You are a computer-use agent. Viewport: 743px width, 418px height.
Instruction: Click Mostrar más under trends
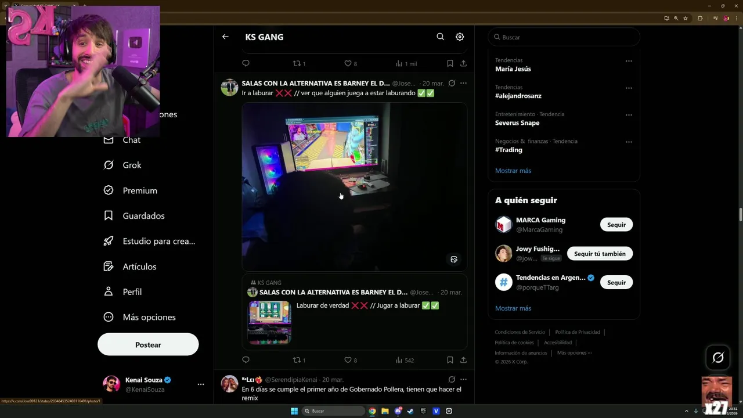(x=513, y=171)
